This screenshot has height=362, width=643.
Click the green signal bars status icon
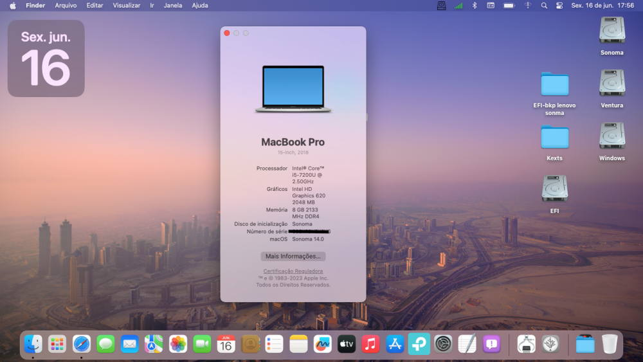click(458, 6)
